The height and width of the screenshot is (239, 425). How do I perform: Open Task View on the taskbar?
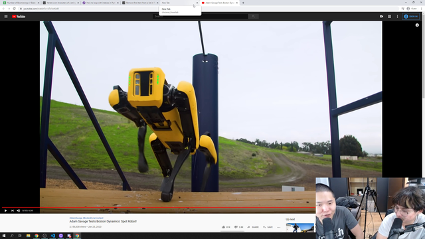coord(20,236)
